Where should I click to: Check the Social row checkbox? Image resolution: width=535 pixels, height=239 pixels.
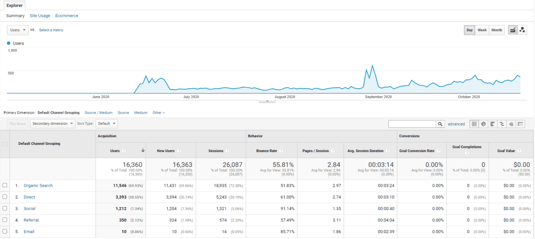click(5, 209)
